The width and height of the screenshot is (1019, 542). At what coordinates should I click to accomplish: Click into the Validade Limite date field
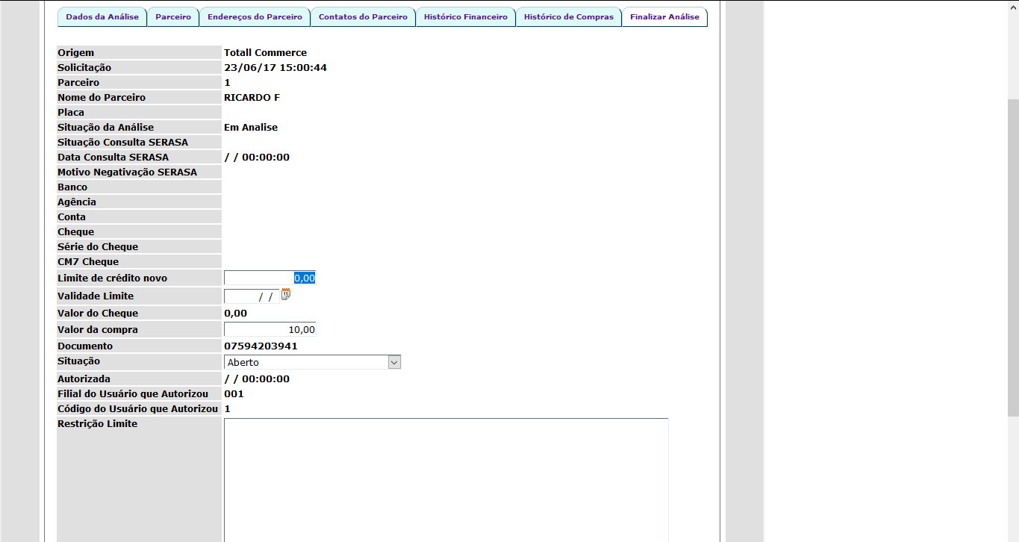coord(252,296)
